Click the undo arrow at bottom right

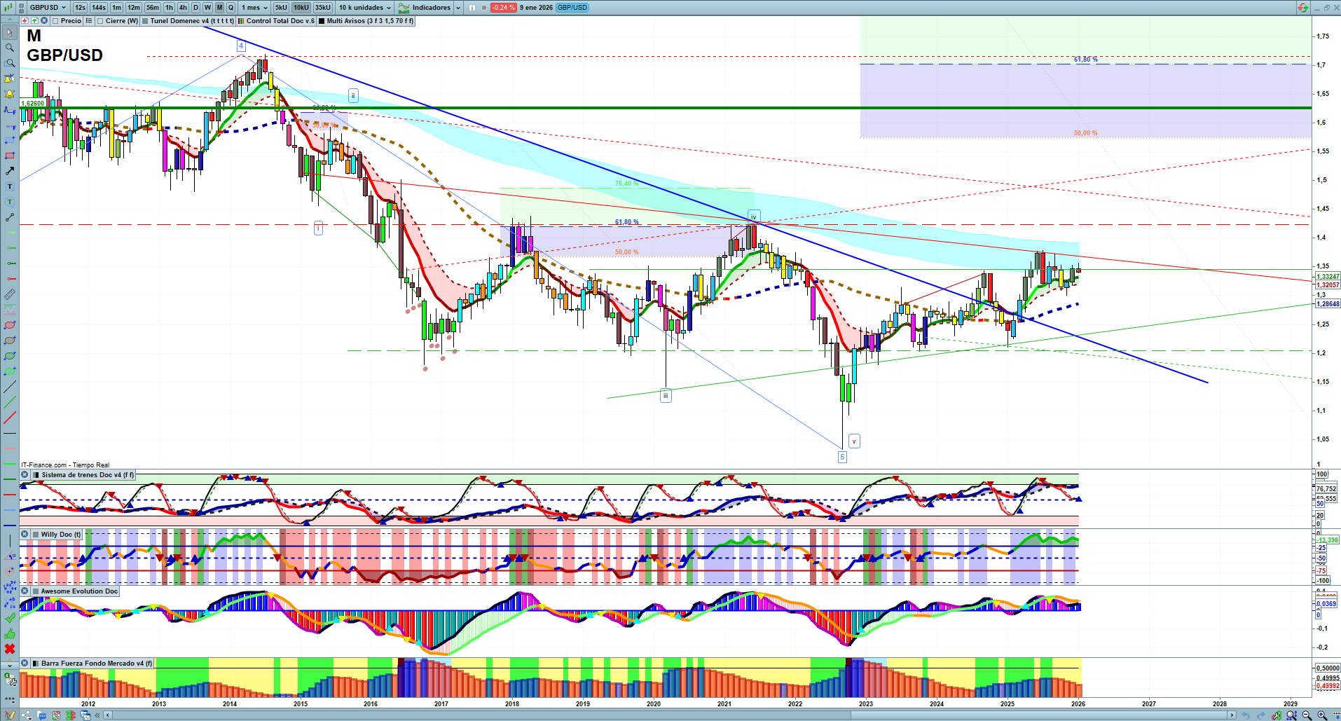pyautogui.click(x=1246, y=715)
